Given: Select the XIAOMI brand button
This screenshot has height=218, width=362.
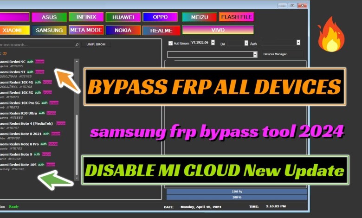Looking at the screenshot, I should pyautogui.click(x=15, y=30).
